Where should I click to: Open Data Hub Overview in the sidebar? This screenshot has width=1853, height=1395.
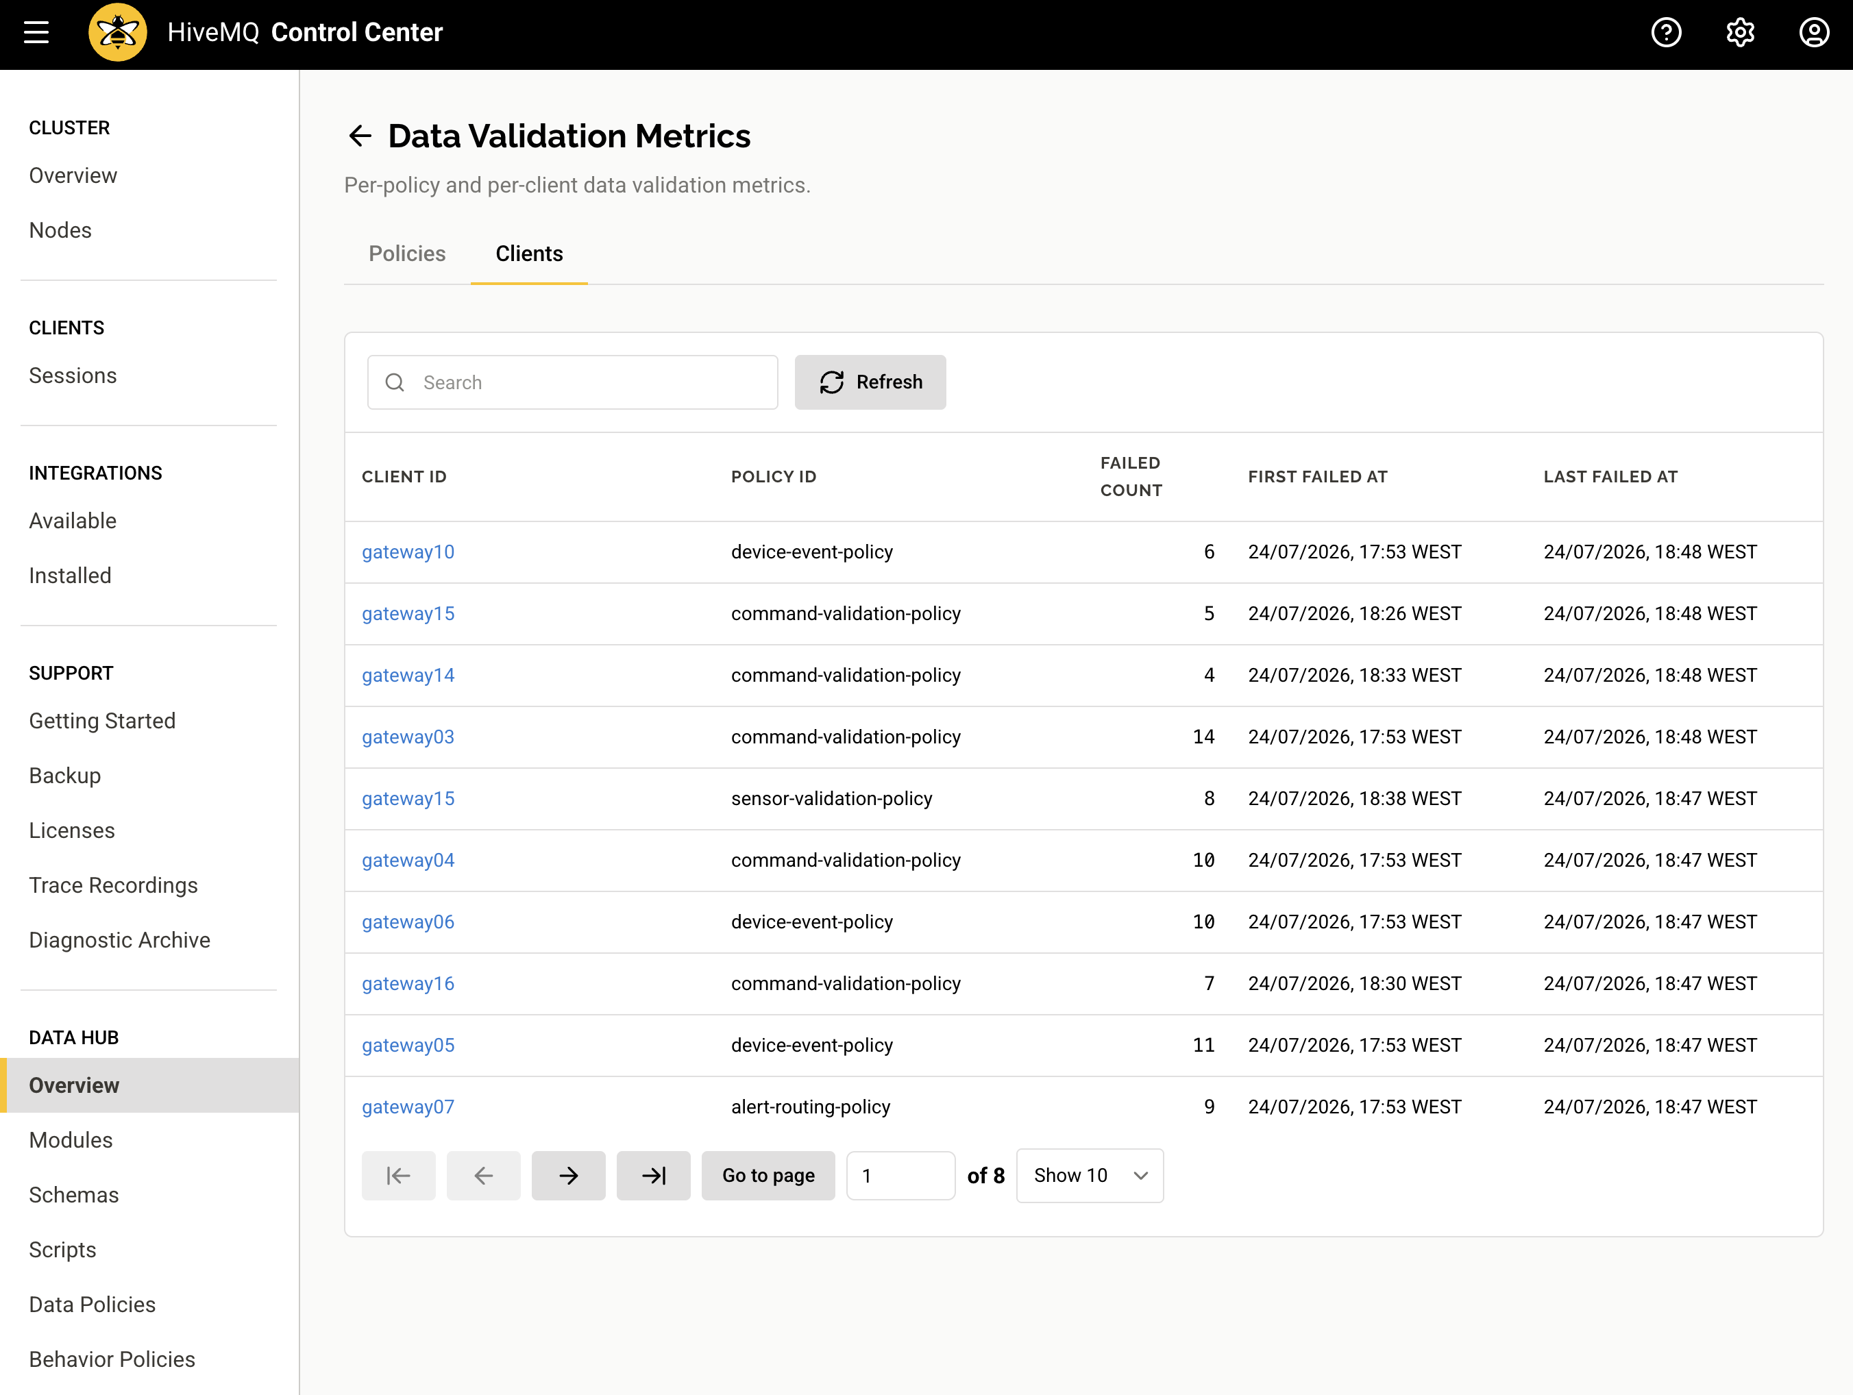(150, 1085)
